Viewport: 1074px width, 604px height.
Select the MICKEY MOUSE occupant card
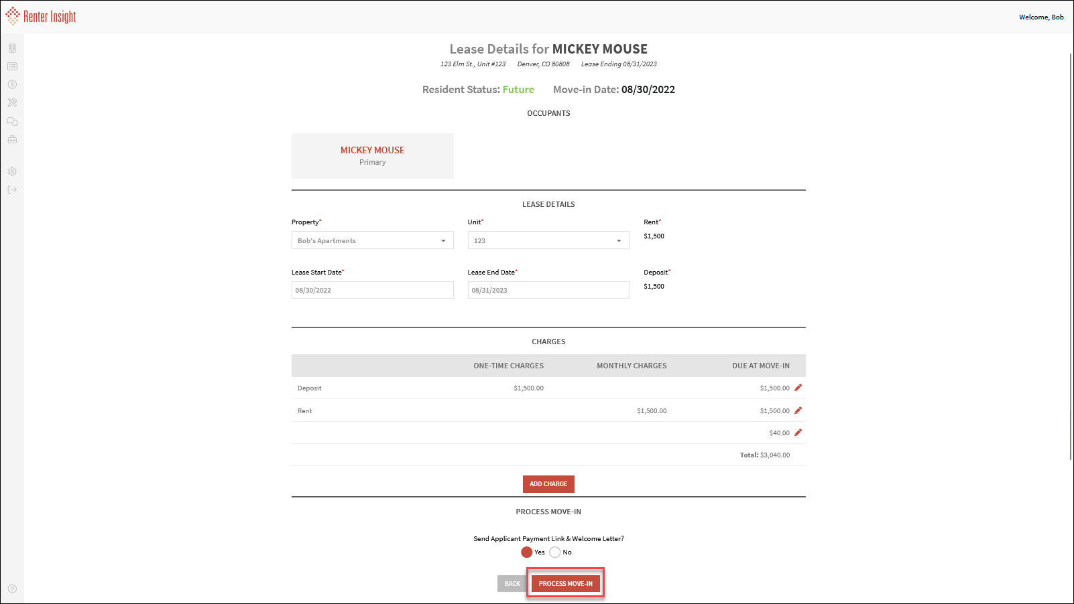pos(373,156)
